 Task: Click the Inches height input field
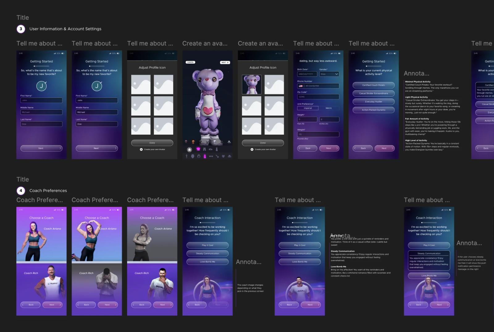coord(329,120)
